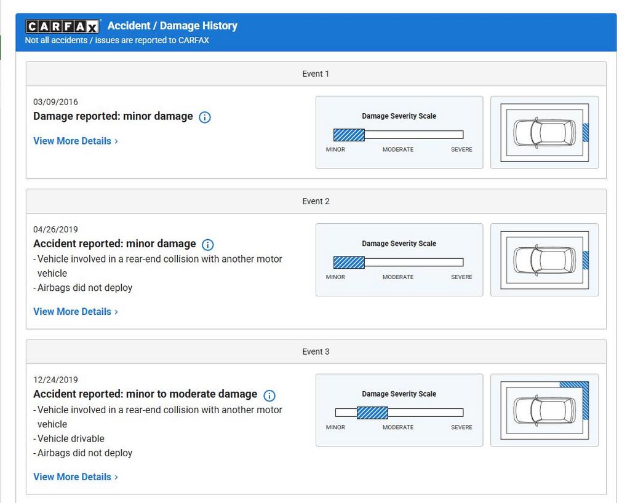630x503 pixels.
Task: Expand View More Details for 04/26/2019 event
Action: (75, 312)
